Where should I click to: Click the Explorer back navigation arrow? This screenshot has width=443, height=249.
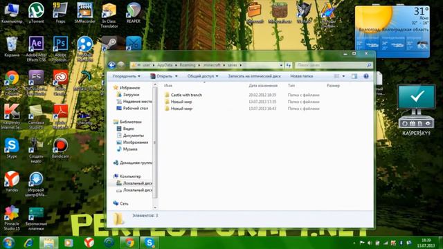click(x=112, y=65)
